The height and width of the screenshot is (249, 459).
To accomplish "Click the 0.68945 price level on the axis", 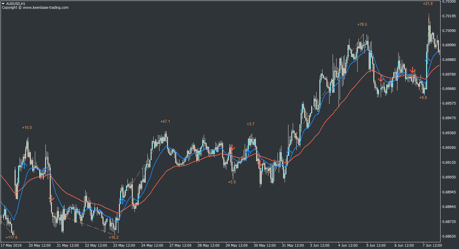I will pos(449,192).
